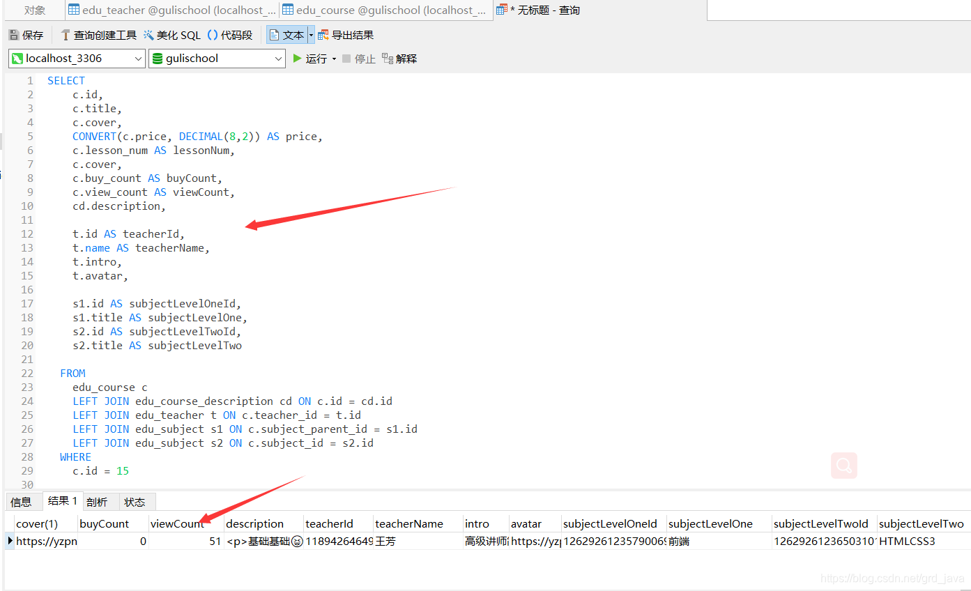Select the intro cell 高级讲师
The width and height of the screenshot is (971, 591).
point(485,541)
